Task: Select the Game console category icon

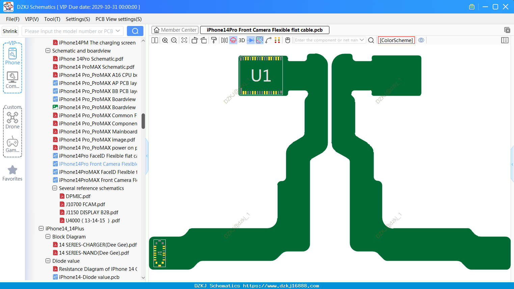Action: coord(12,144)
